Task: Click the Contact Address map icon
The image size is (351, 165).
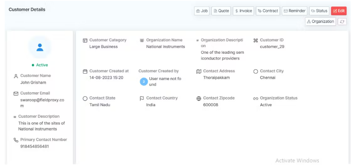Action: tap(199, 71)
